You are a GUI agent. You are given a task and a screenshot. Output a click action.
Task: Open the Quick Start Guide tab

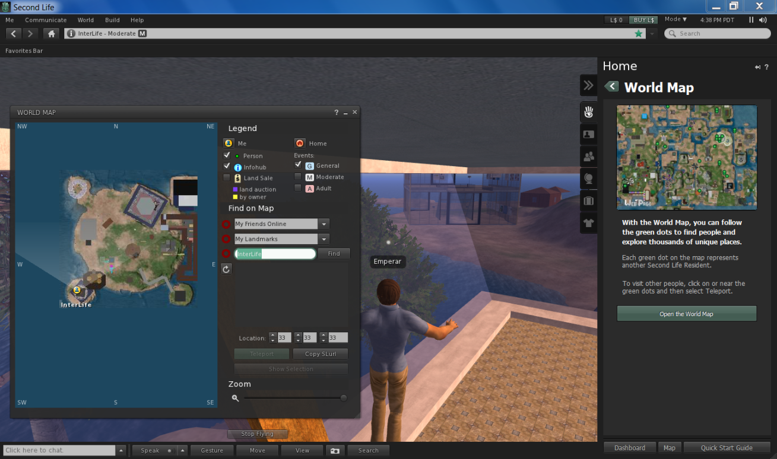(x=727, y=448)
